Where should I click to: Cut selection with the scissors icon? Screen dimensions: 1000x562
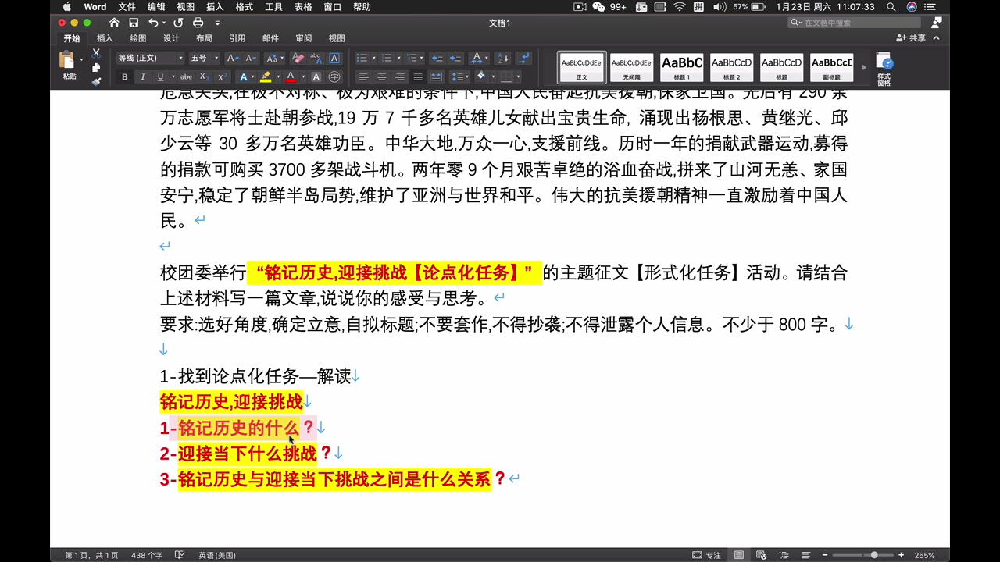click(96, 53)
